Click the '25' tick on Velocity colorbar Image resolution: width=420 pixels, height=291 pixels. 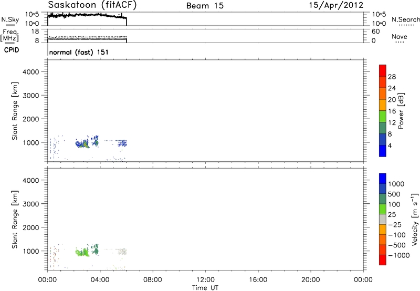pos(392,215)
